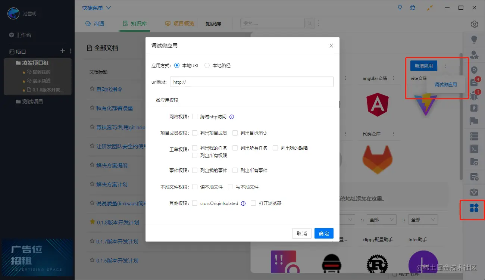
Task: Tick the 列出所有事件 checkbox
Action: (x=235, y=170)
